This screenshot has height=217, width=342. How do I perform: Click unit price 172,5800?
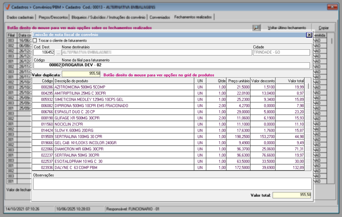[x=242, y=167]
